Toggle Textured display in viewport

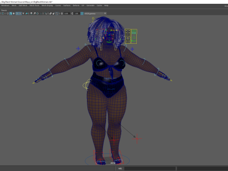(x=20, y=13)
